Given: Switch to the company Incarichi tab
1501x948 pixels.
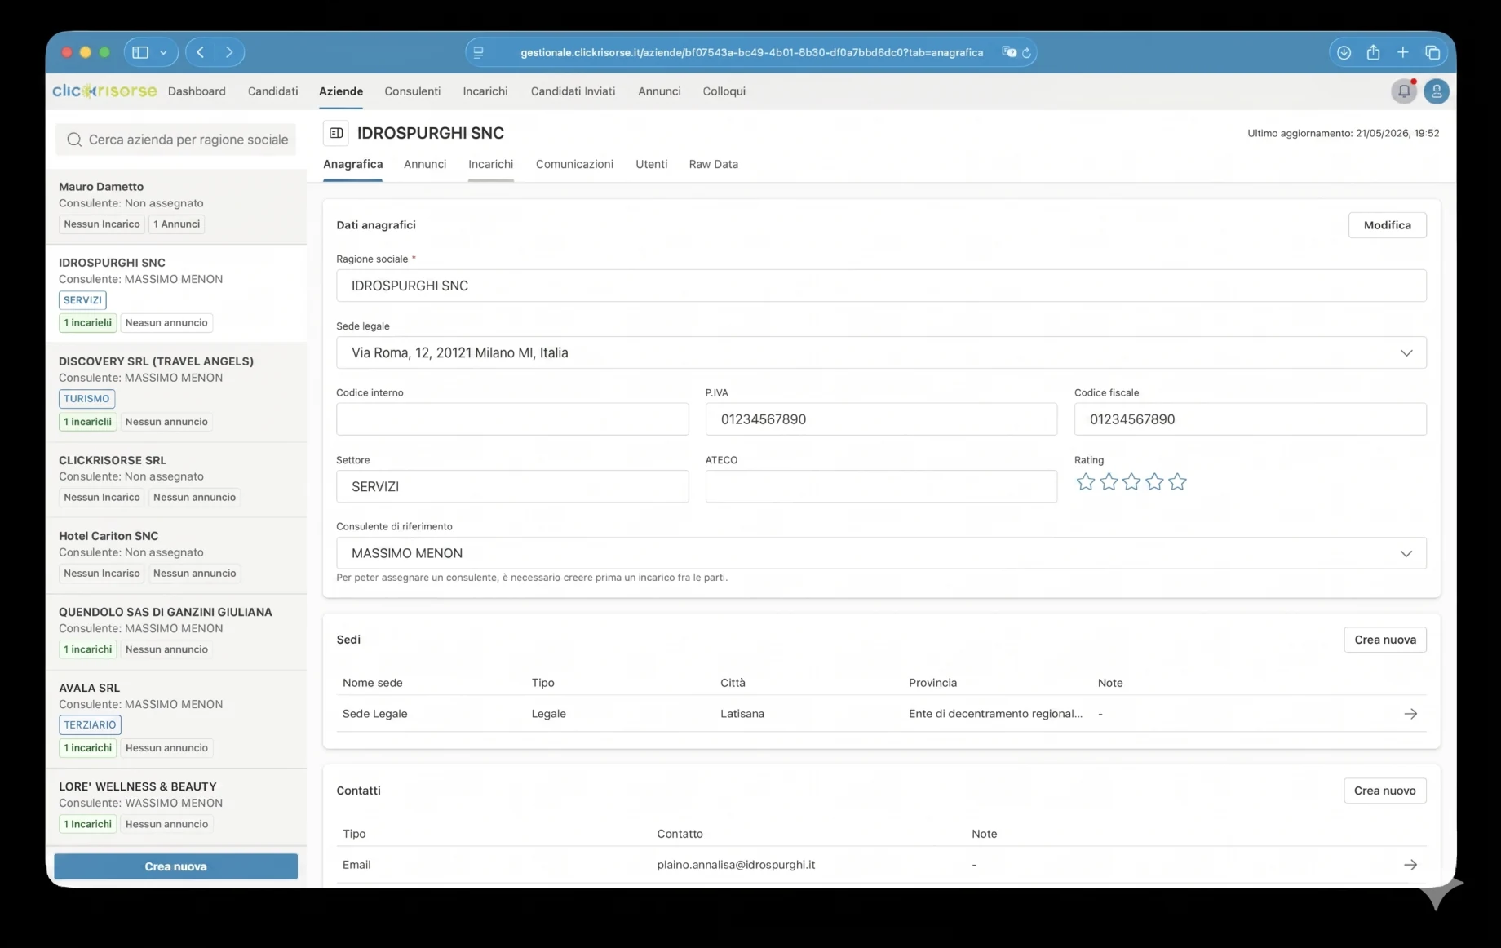Looking at the screenshot, I should pyautogui.click(x=490, y=164).
